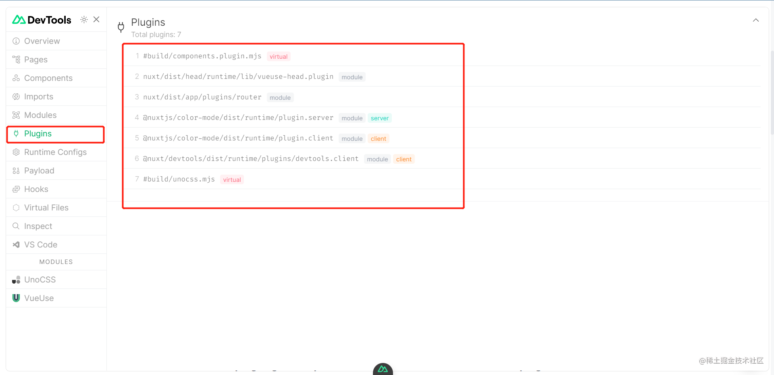774x375 pixels.
Task: Open the Imports panel
Action: [39, 97]
